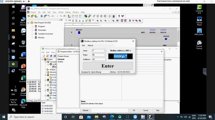The width and height of the screenshot is (215, 120).
Task: Click the New Project icon in KGL_WIN toolbar
Action: (29, 16)
